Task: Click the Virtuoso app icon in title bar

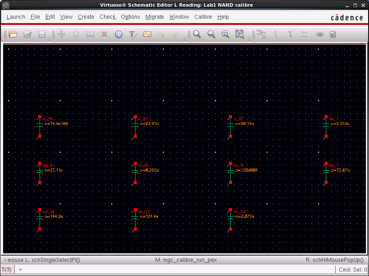Action: (x=5, y=5)
